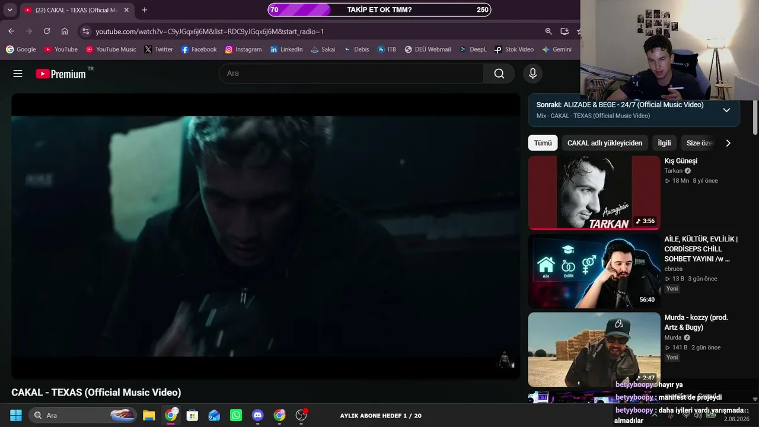759x427 pixels.
Task: Open the YouTube guide hamburger menu
Action: pos(18,74)
